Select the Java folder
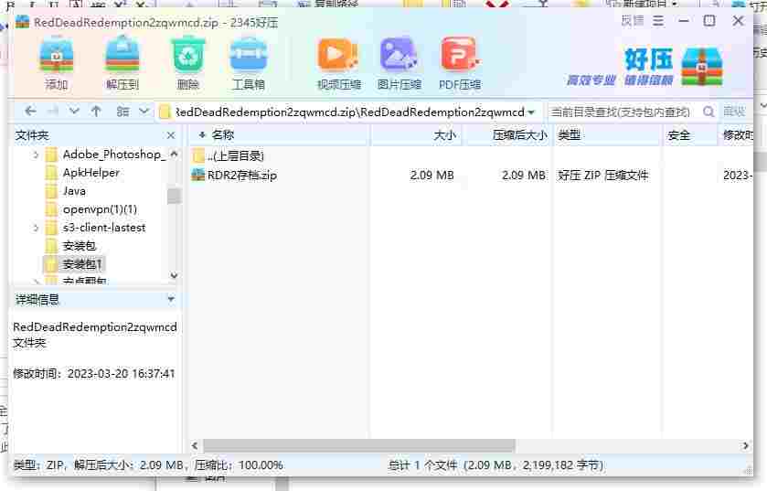The height and width of the screenshot is (491, 767). [x=74, y=191]
